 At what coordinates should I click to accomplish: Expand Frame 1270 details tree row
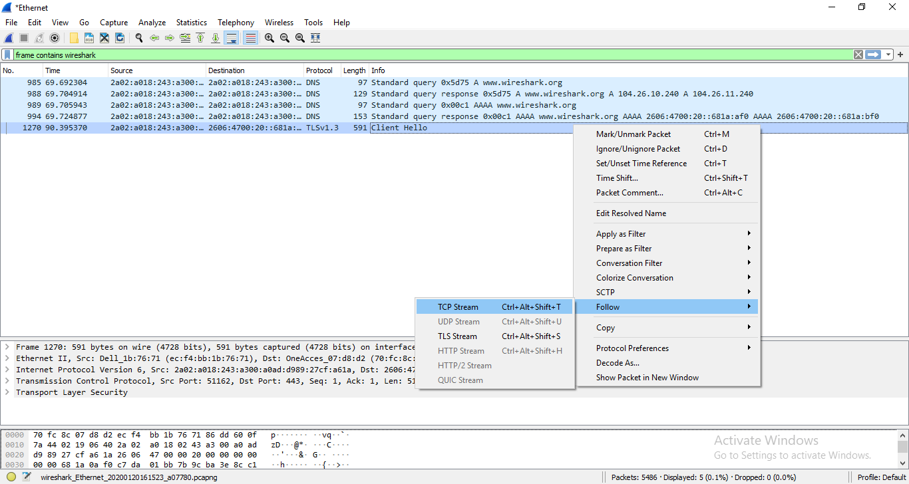(7, 347)
